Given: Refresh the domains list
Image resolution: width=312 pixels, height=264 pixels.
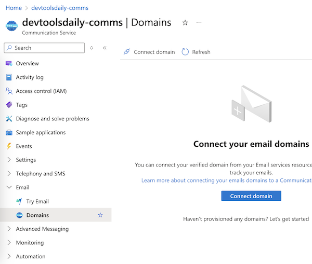Looking at the screenshot, I should click(x=196, y=52).
